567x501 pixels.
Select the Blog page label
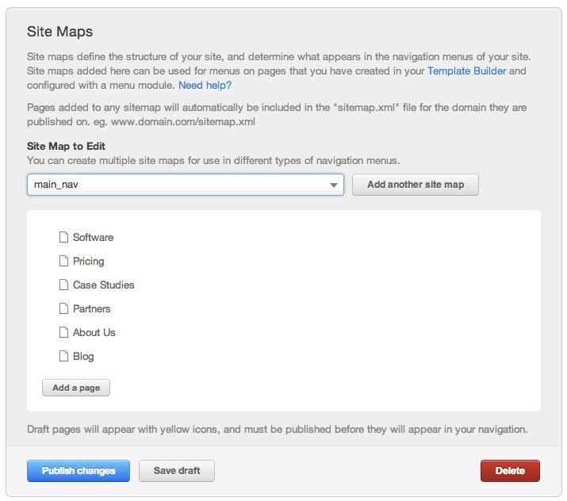83,356
